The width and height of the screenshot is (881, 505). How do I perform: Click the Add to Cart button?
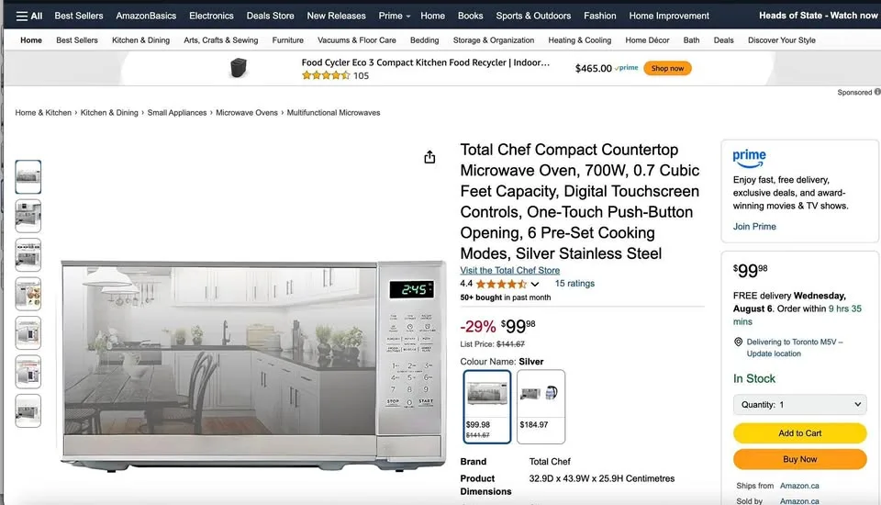coord(799,433)
